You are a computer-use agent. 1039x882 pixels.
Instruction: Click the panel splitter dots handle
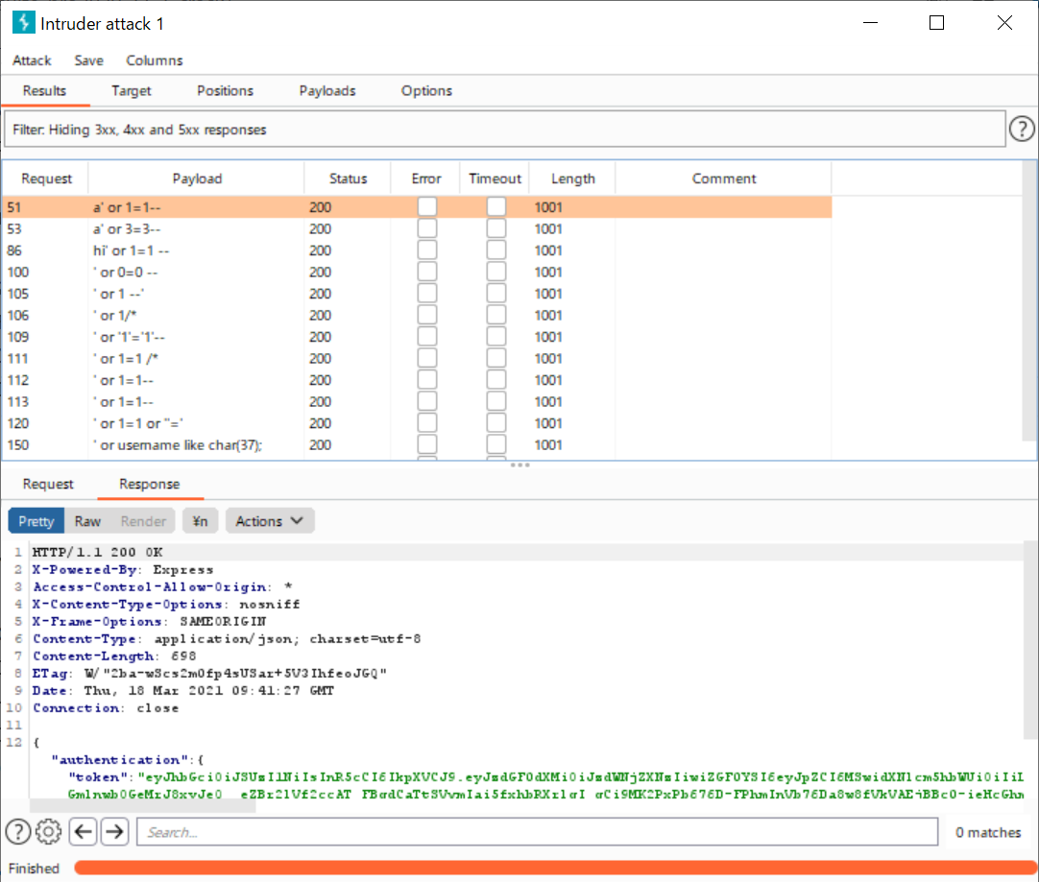coord(519,465)
